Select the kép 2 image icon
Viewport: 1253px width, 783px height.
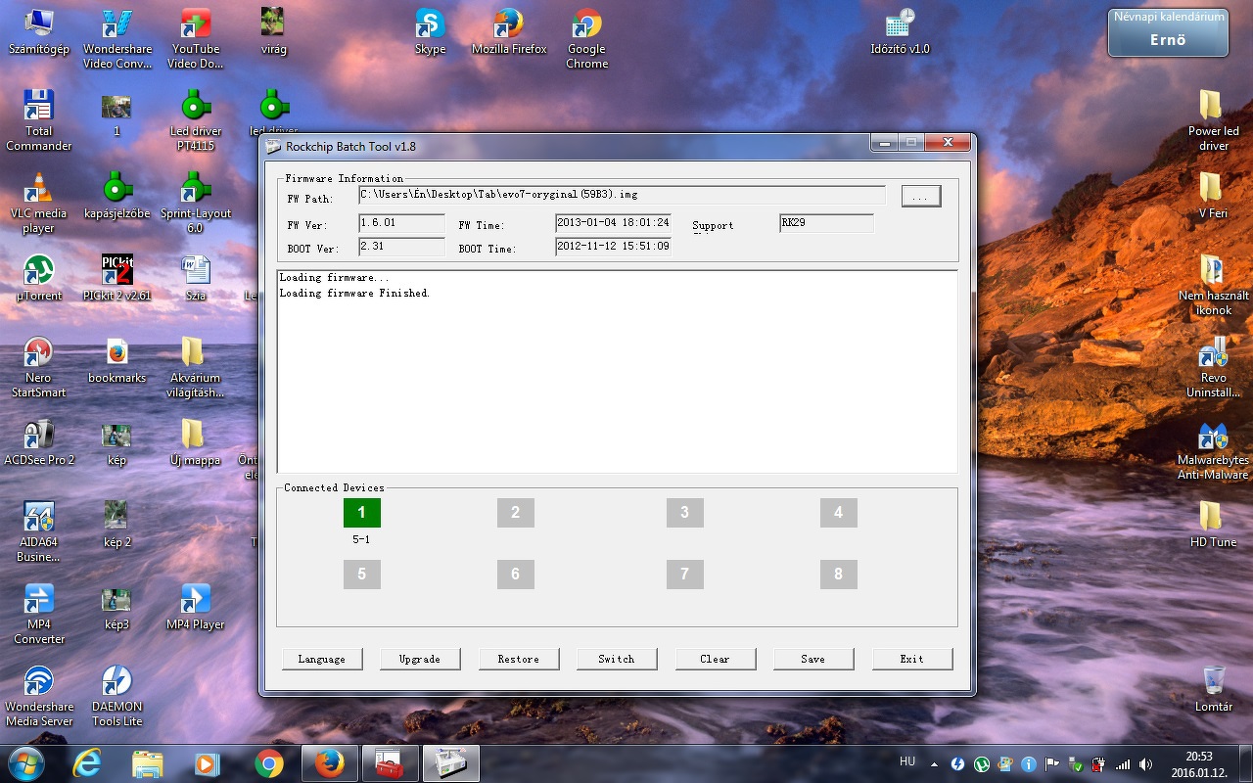117,525
